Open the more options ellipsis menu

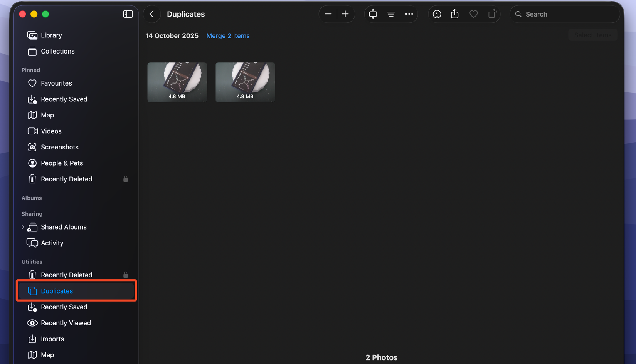point(409,14)
